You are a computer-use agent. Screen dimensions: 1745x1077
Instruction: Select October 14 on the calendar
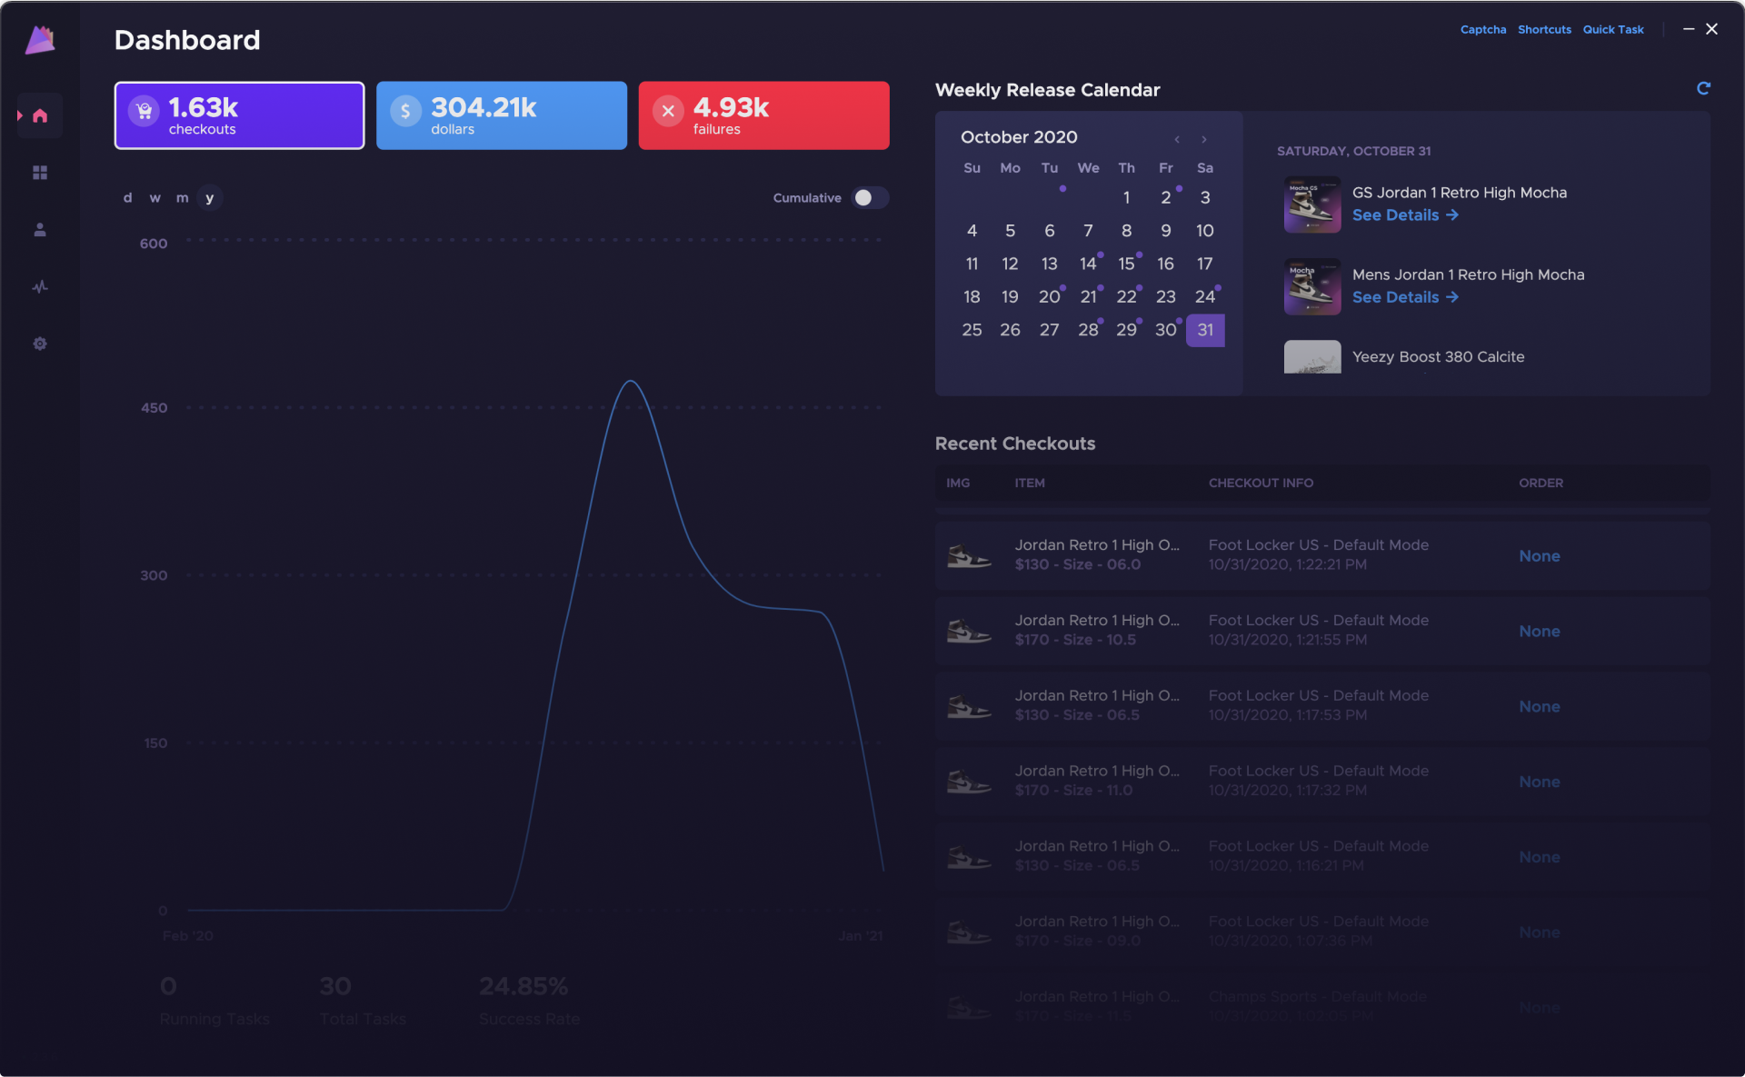coord(1088,264)
